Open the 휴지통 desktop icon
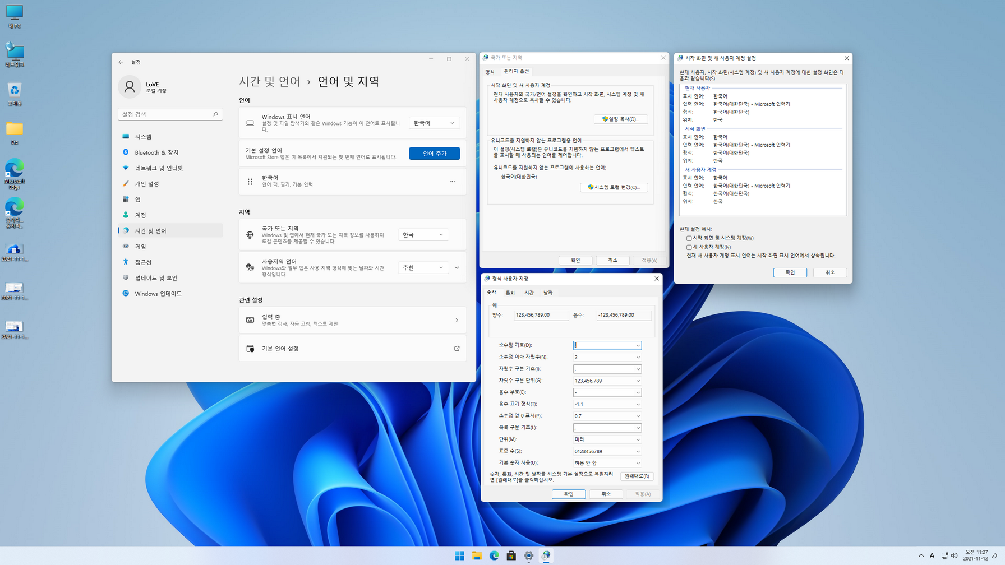The height and width of the screenshot is (565, 1005). point(15,94)
